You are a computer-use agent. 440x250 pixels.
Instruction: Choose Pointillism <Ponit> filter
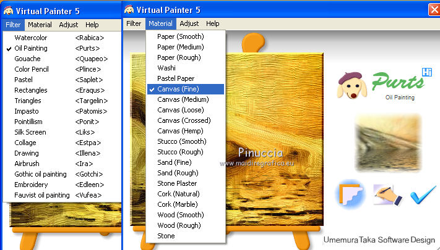[62, 122]
